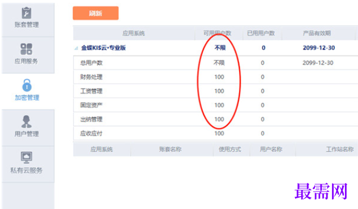Select the 私有云服务 sidebar label
Screen dimensions: 358x209
(x=27, y=170)
